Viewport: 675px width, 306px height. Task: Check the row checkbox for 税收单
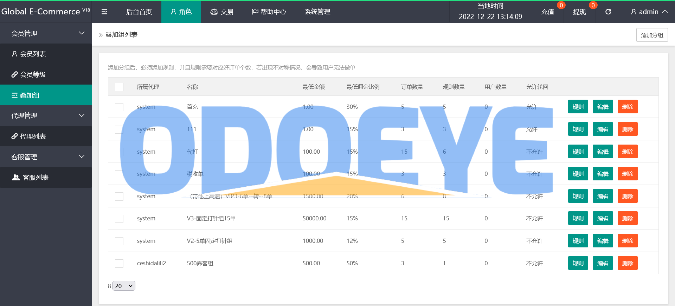click(119, 174)
